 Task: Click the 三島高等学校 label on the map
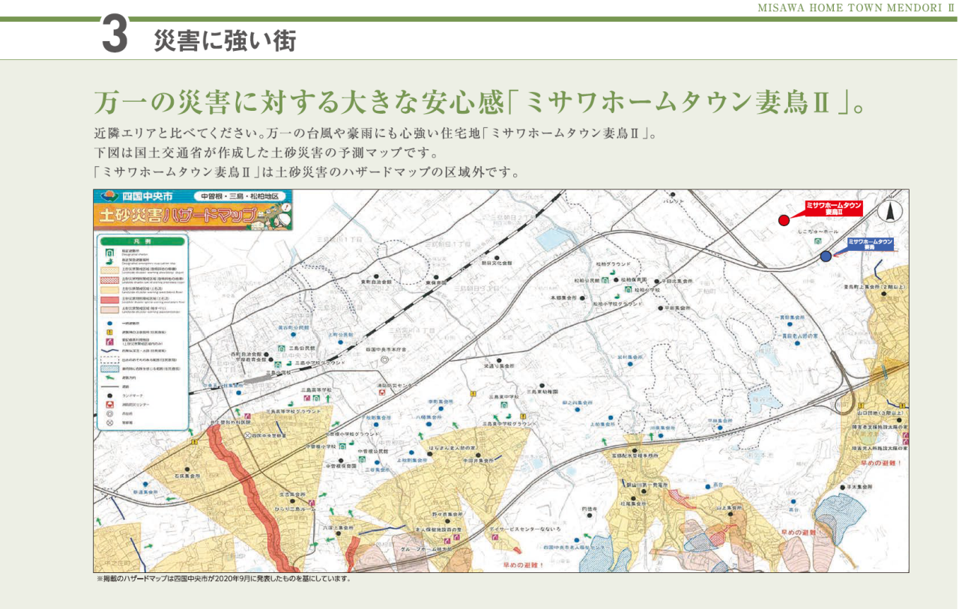point(316,390)
